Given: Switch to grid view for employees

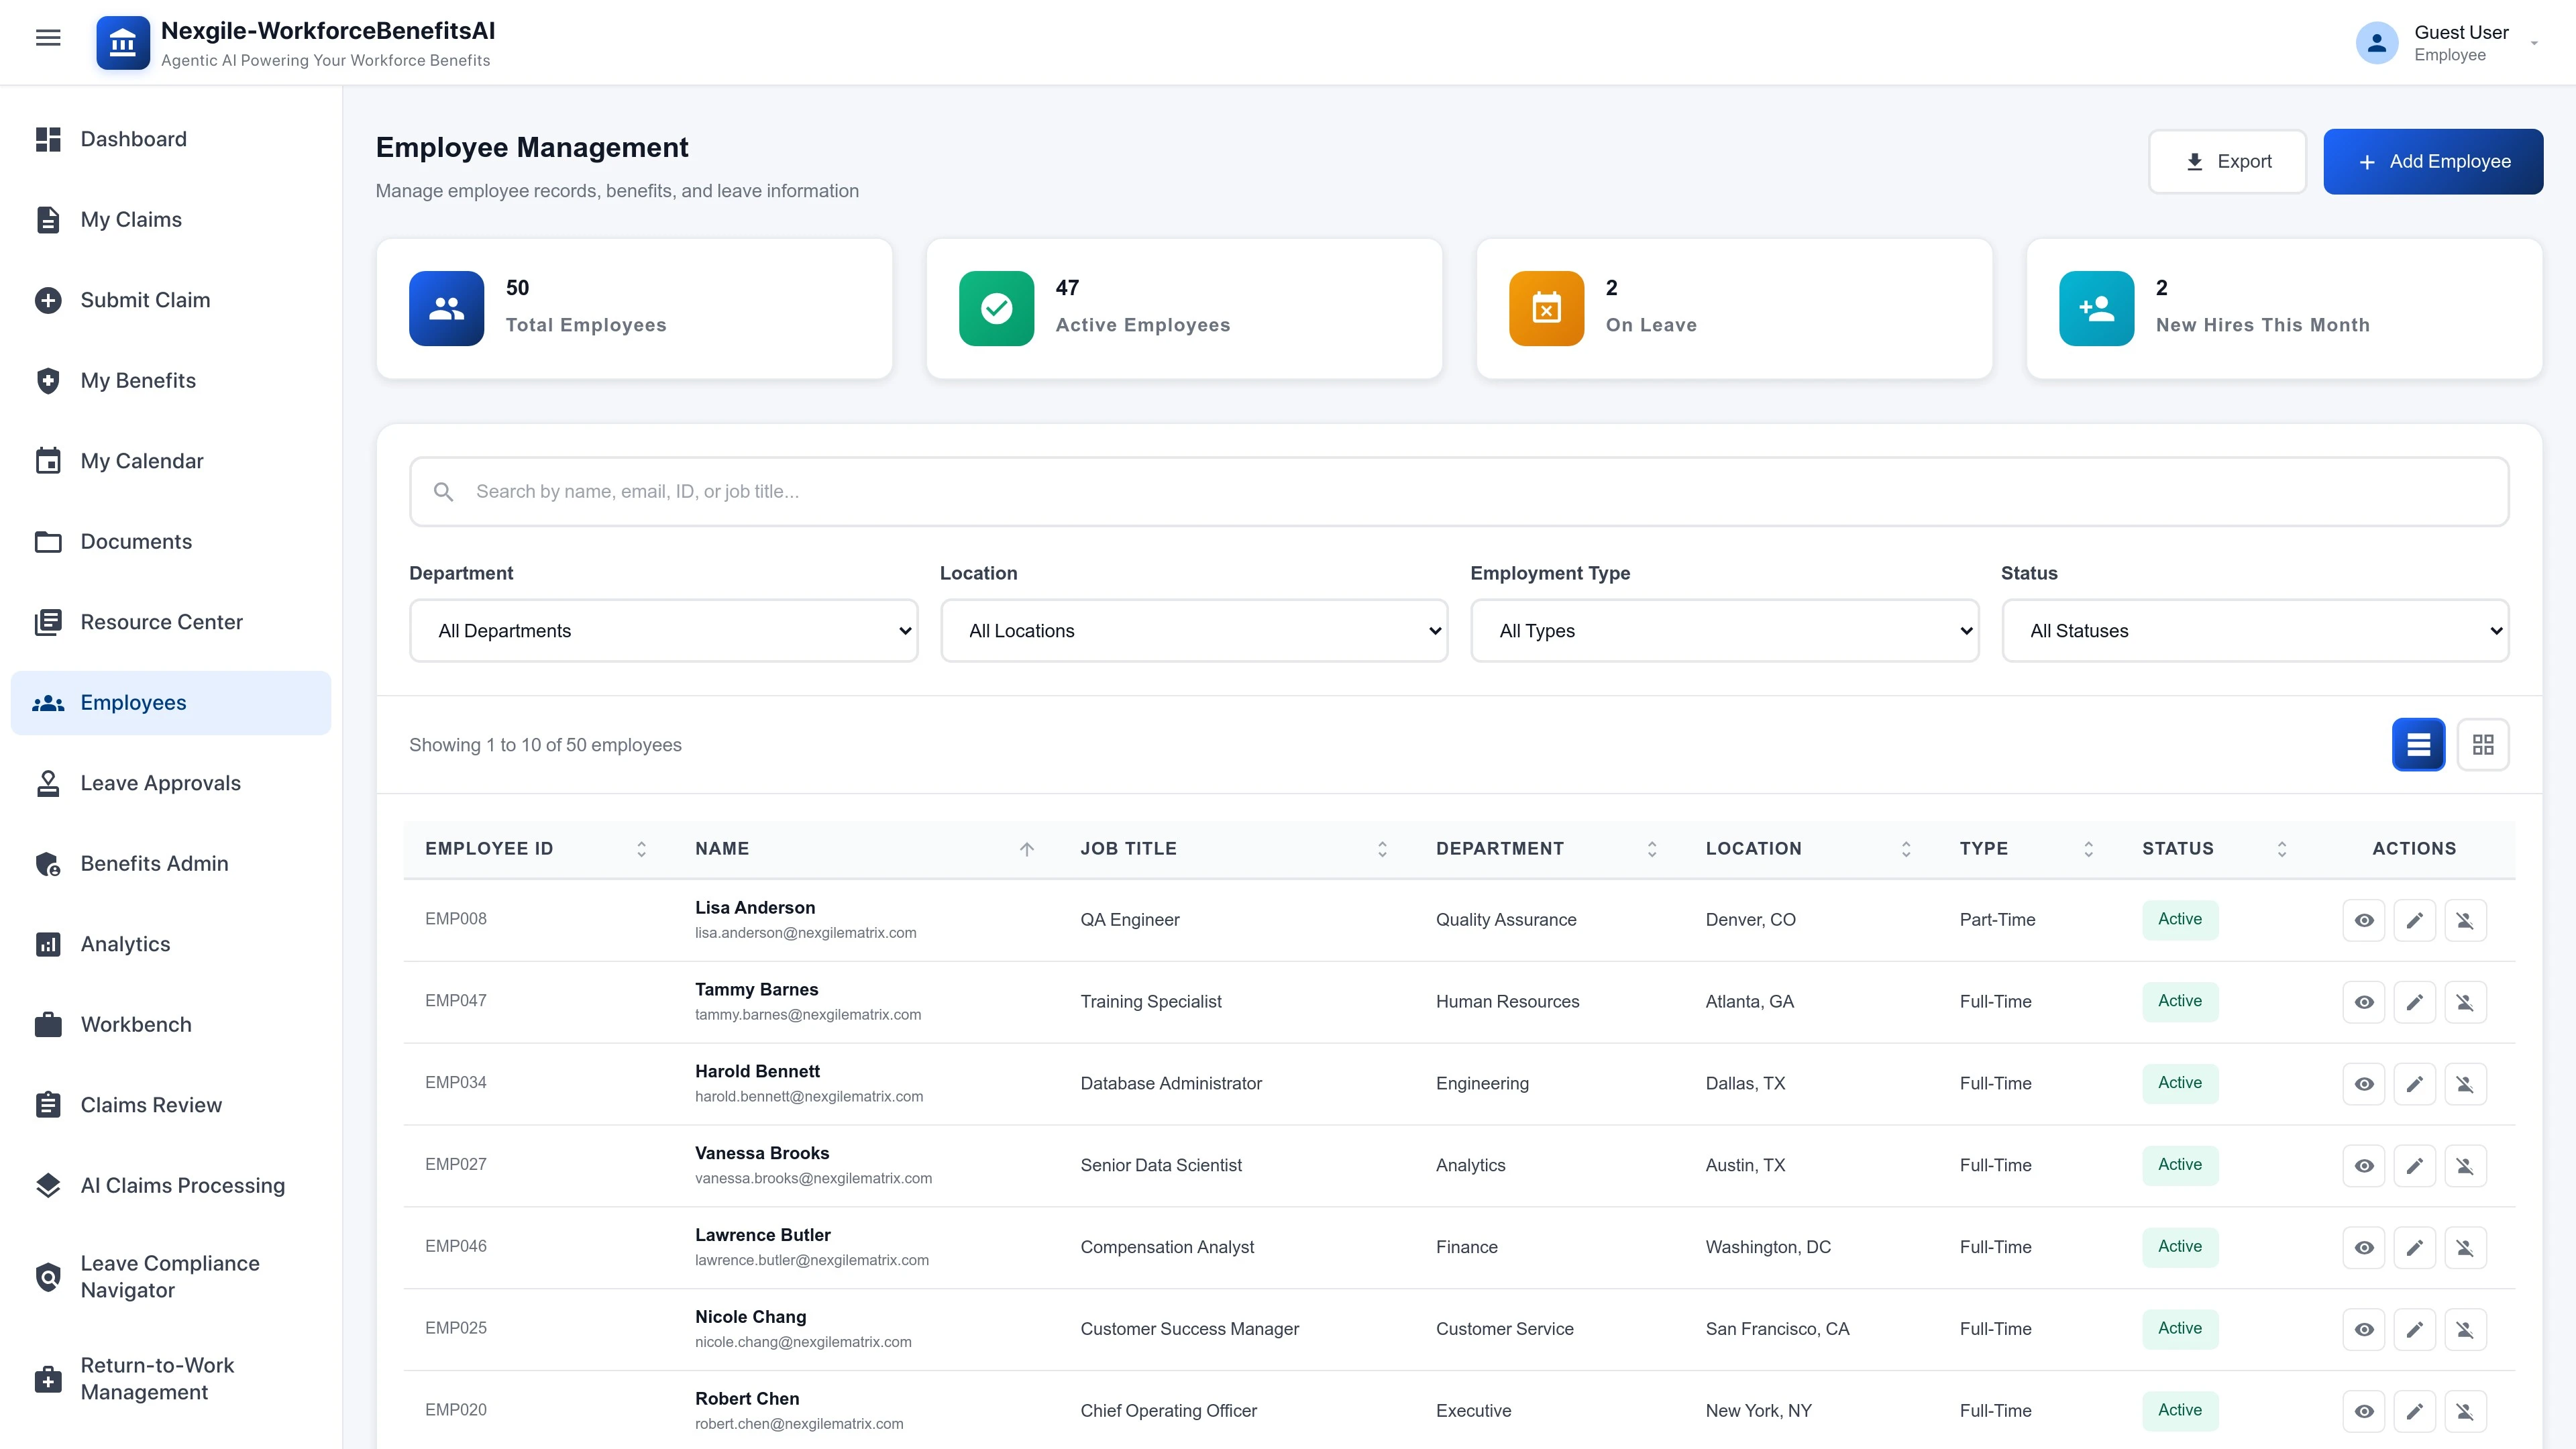Looking at the screenshot, I should tap(2484, 744).
